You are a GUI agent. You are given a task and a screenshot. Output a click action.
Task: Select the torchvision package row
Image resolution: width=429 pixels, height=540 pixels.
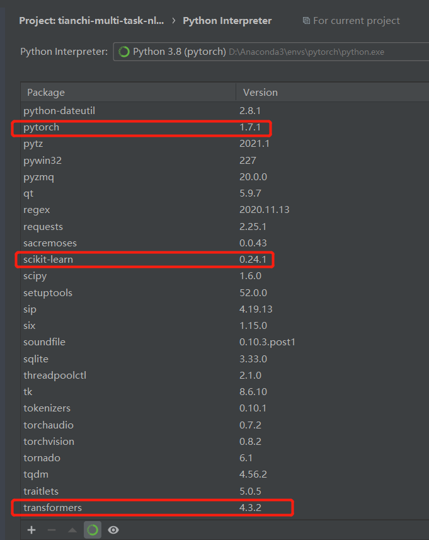click(x=225, y=442)
